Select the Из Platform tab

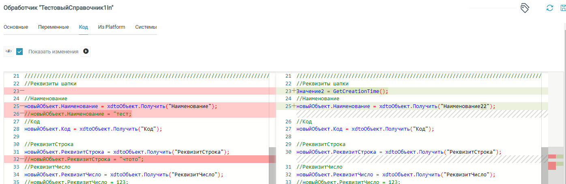(111, 27)
